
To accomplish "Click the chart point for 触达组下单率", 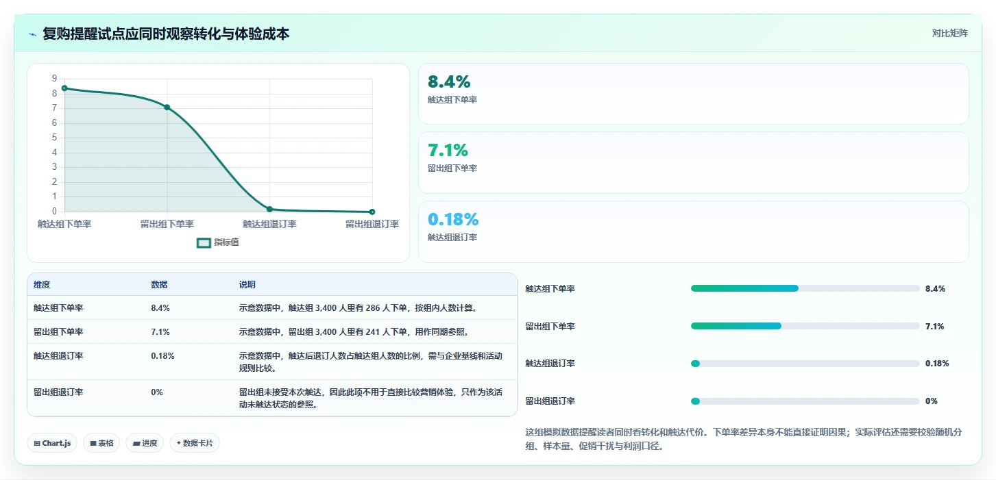I will click(64, 88).
